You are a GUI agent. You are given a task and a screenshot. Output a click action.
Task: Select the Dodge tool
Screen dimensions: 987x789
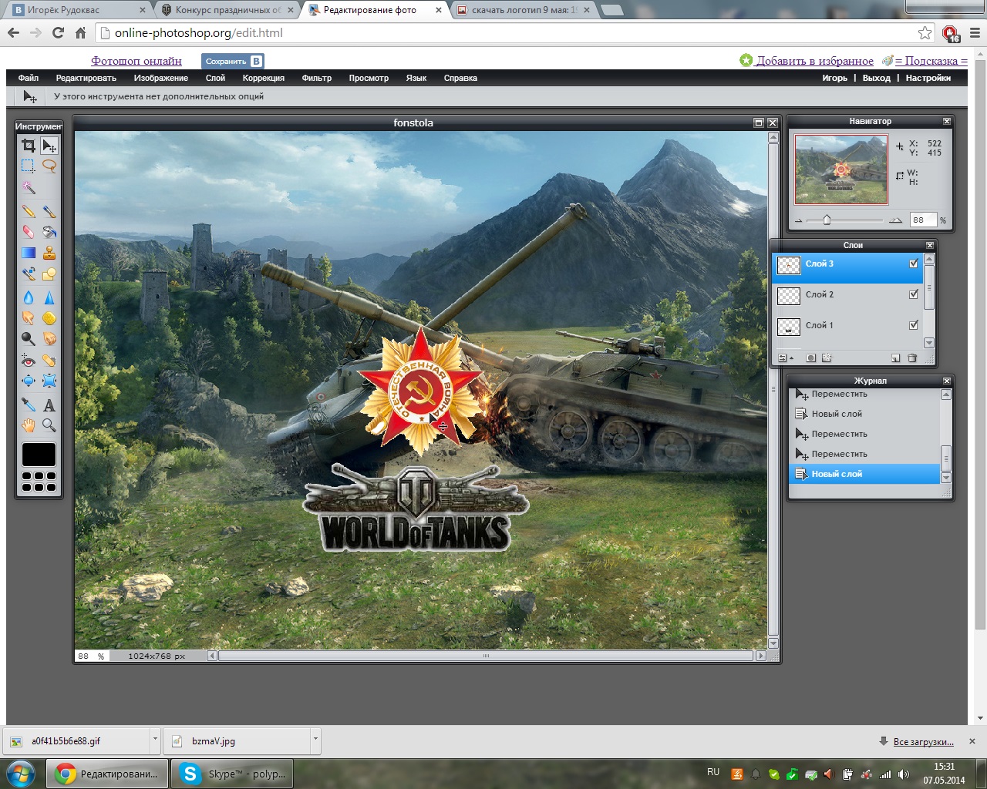[29, 339]
